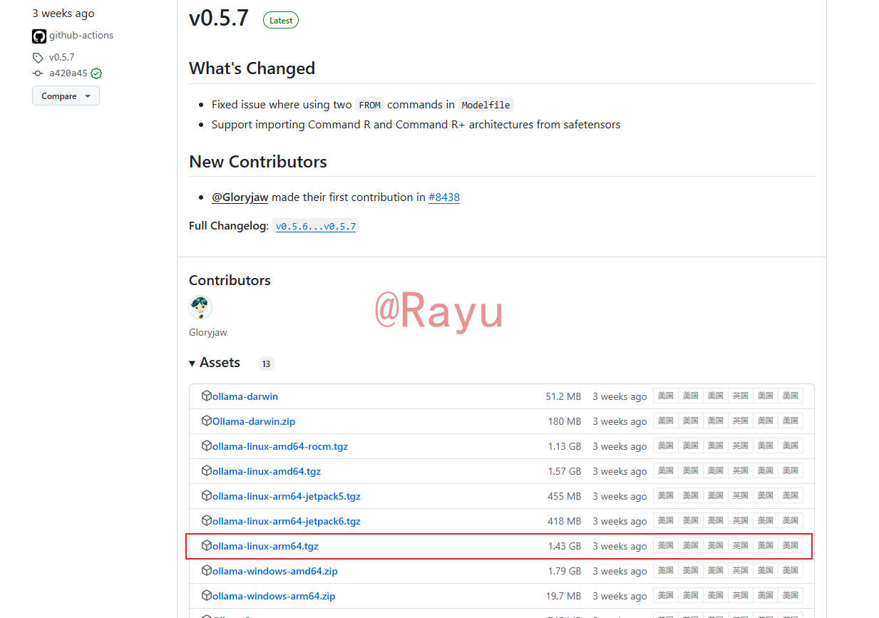Click the 455 MB size text
This screenshot has width=879, height=618.
pos(565,496)
